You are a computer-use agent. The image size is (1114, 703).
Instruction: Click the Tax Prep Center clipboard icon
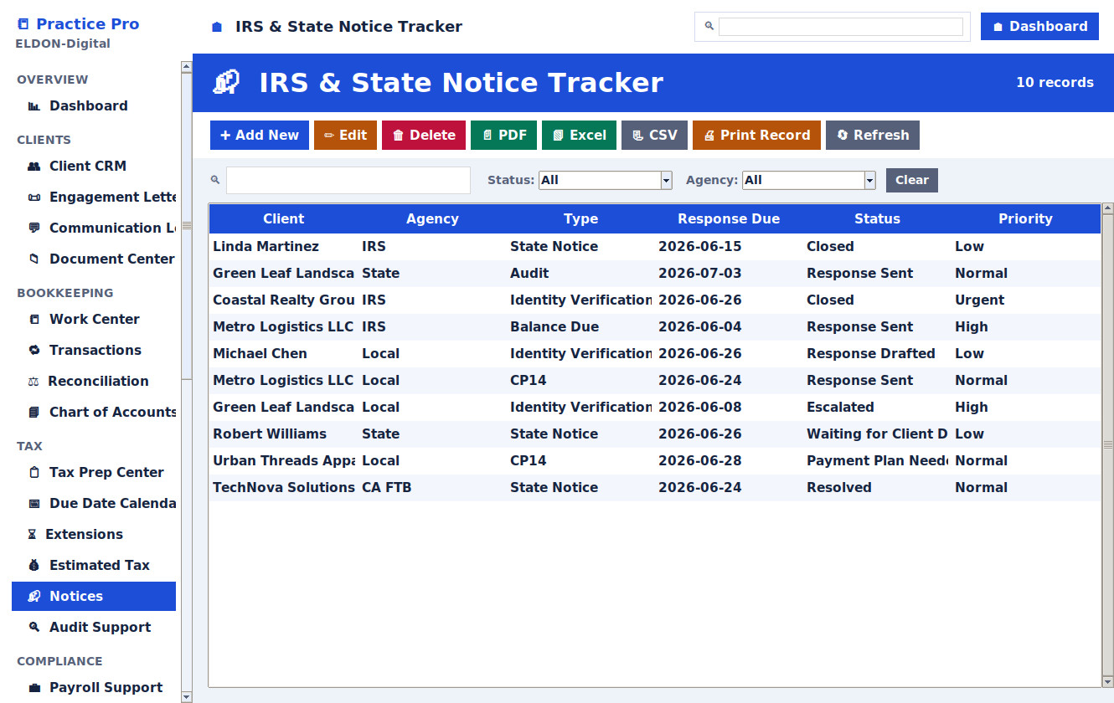[34, 473]
